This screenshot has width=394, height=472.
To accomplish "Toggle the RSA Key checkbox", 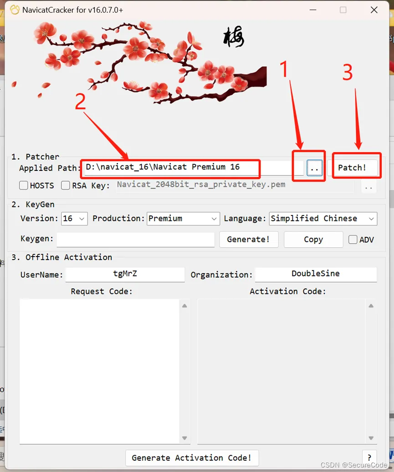I will click(x=65, y=185).
